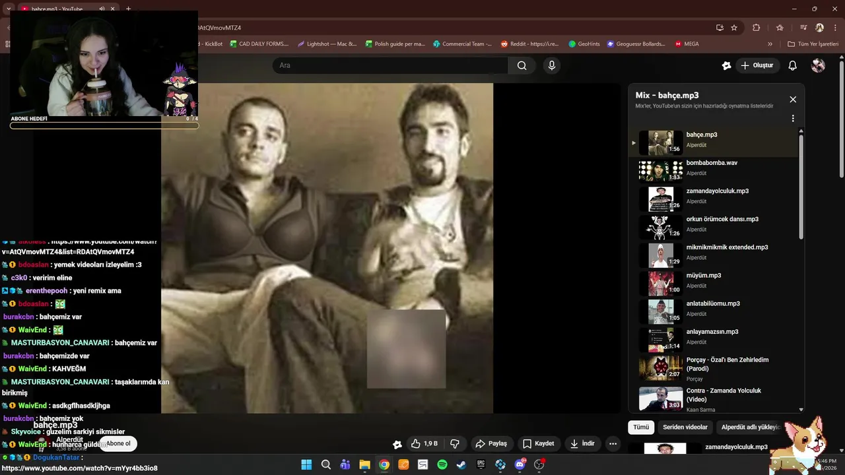Image resolution: width=845 pixels, height=475 pixels.
Task: Click the Kaydet save button
Action: click(539, 443)
